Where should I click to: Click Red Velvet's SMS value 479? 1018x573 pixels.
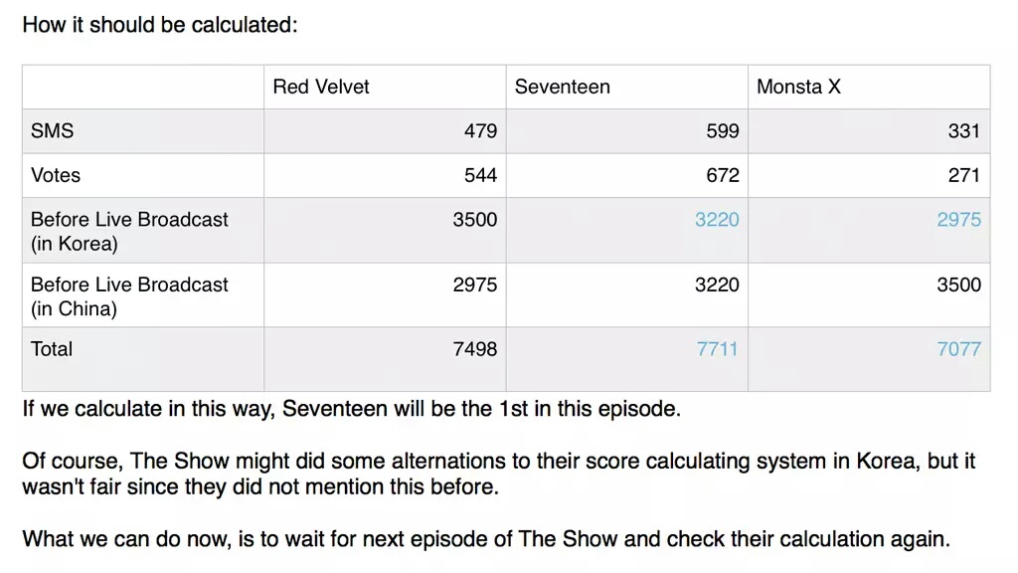[x=480, y=130]
